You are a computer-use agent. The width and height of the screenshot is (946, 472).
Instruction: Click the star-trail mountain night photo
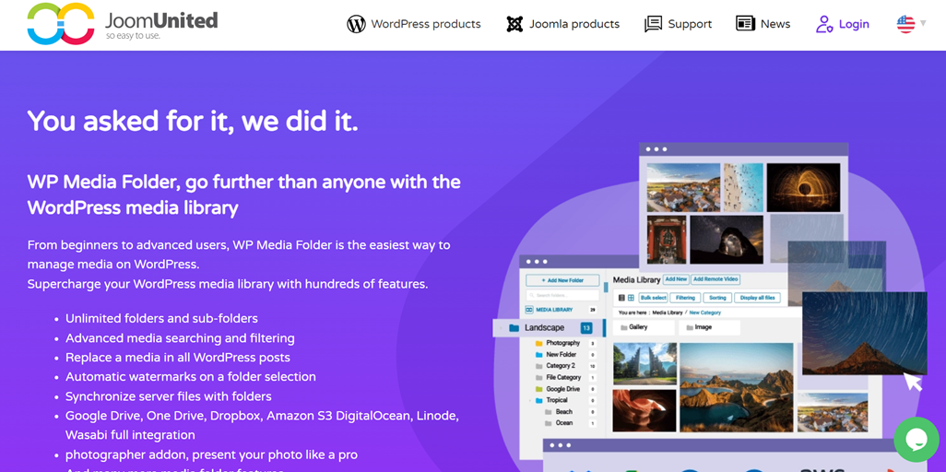(x=864, y=332)
